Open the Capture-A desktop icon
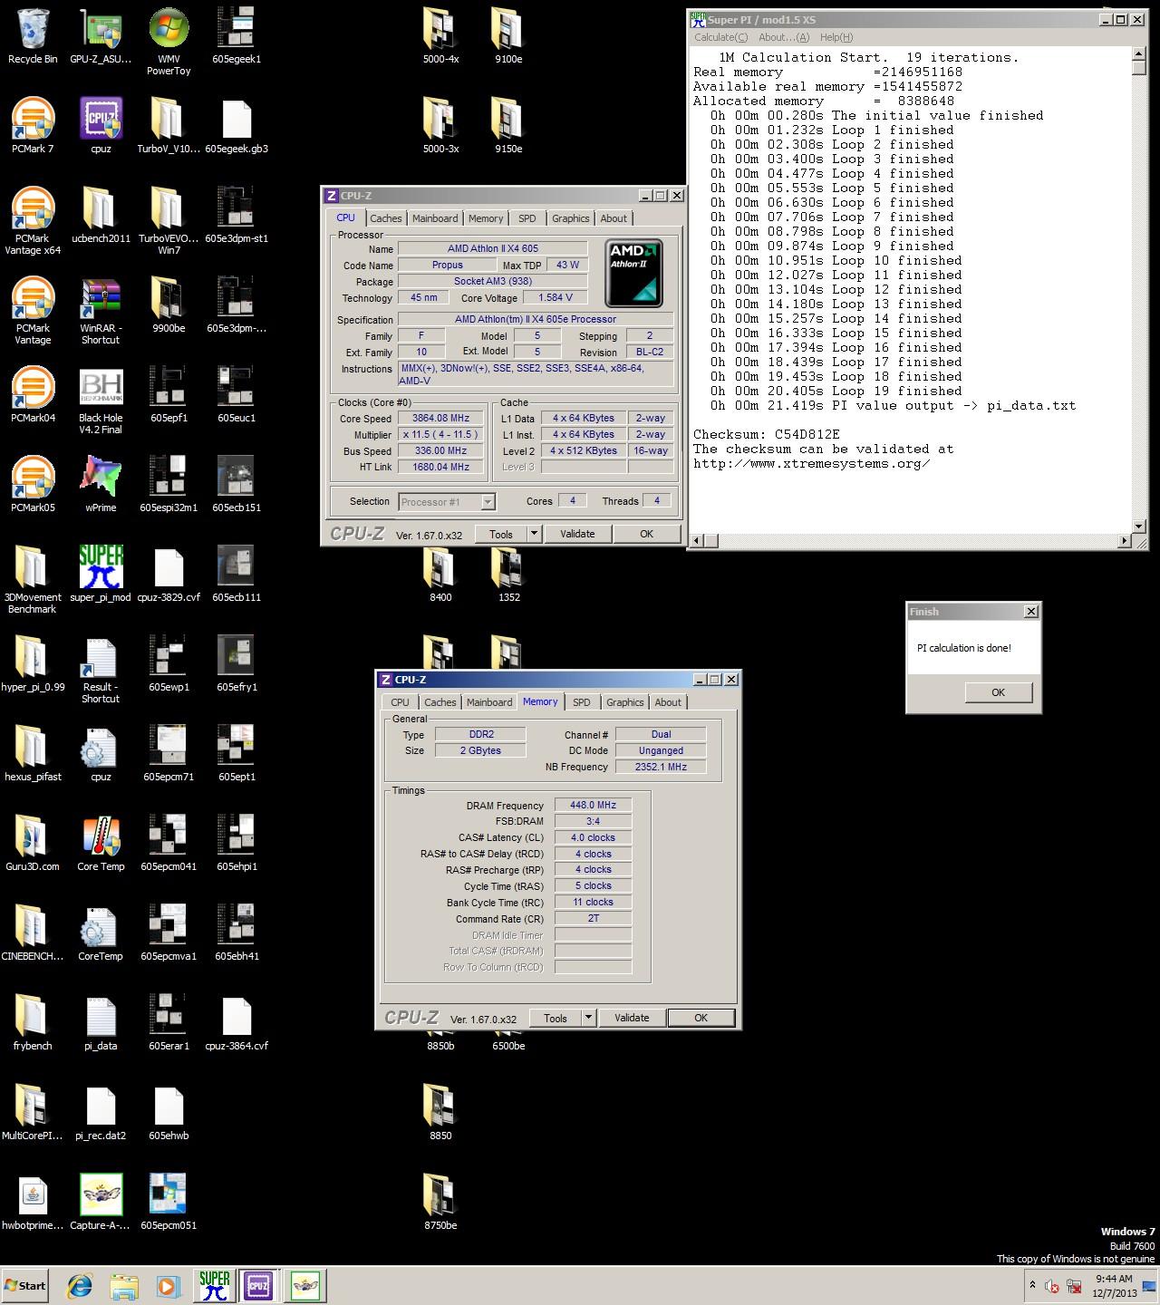This screenshot has height=1305, width=1160. click(x=101, y=1203)
